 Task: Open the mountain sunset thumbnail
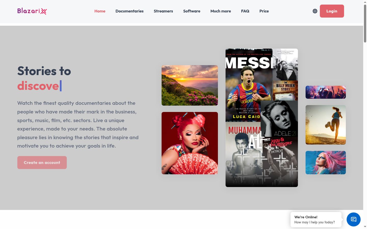click(190, 85)
